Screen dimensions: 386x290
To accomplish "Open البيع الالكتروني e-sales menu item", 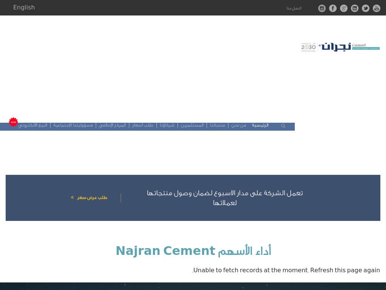I will (33, 125).
